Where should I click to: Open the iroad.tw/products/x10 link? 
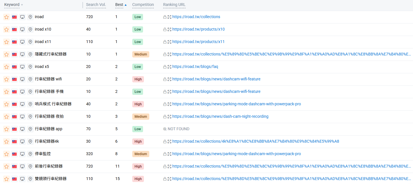[198, 29]
